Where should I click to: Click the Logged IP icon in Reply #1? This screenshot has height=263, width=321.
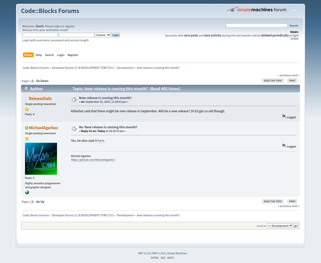(284, 145)
